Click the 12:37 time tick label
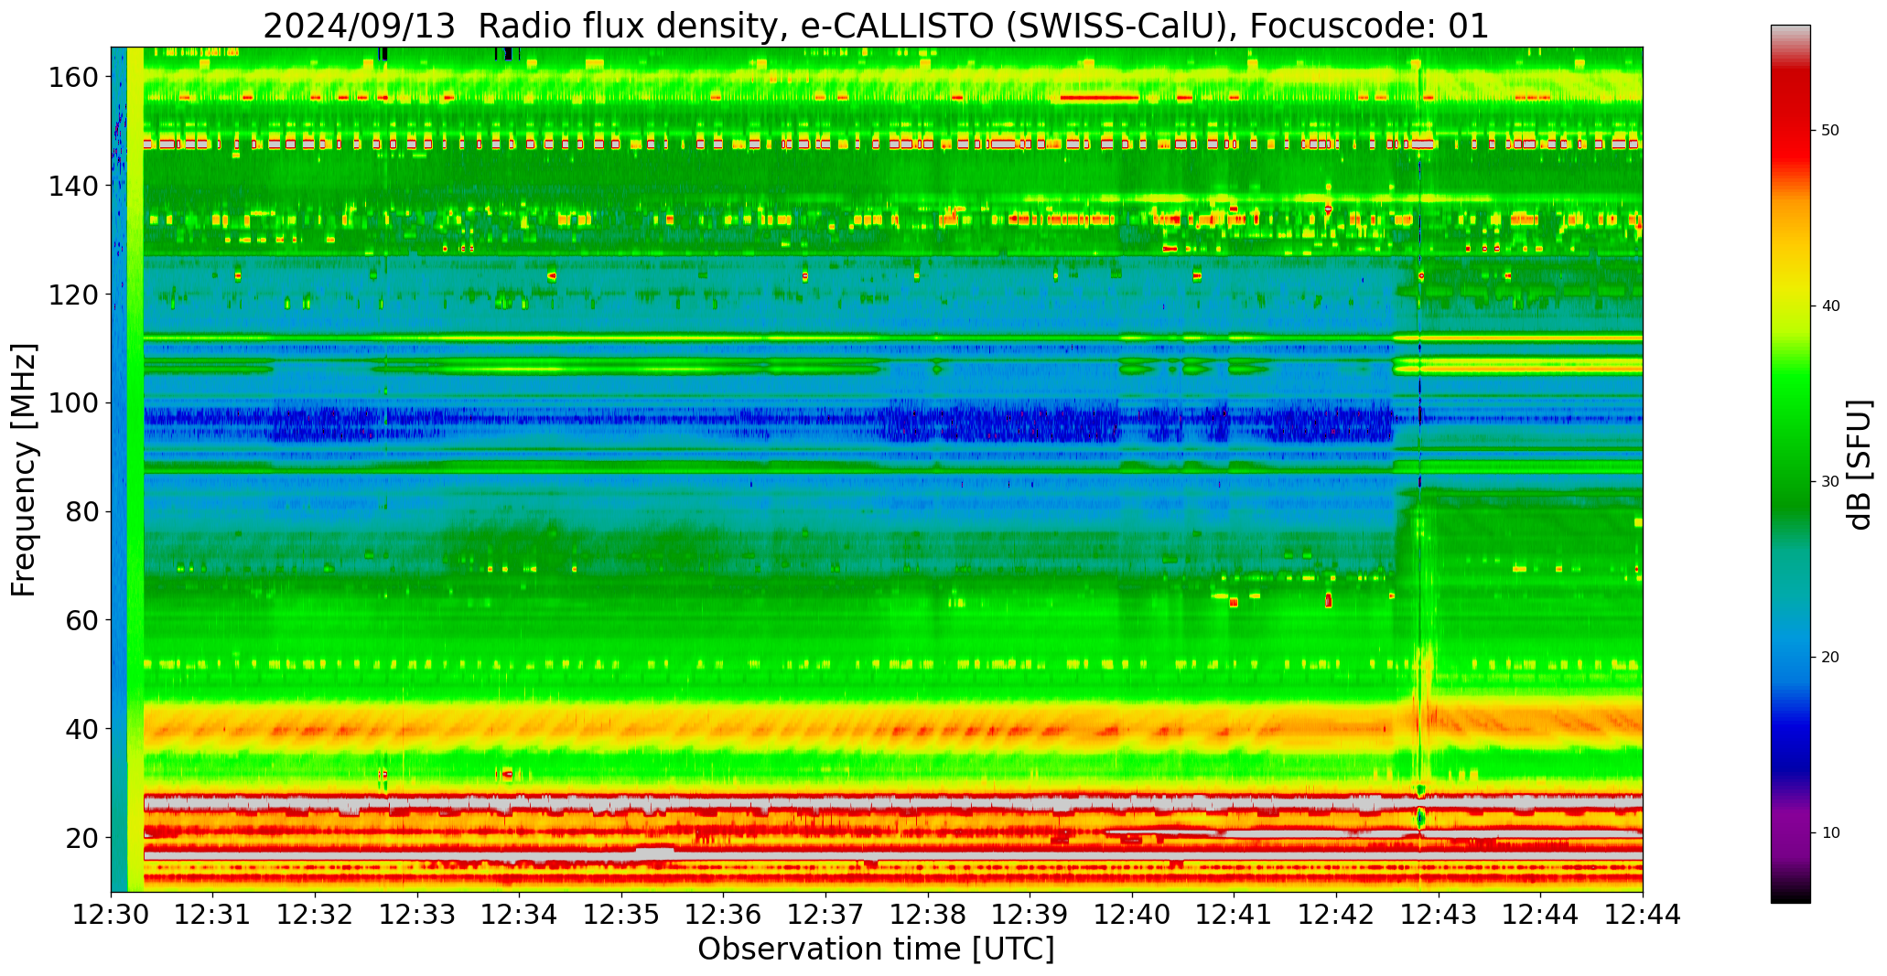 click(x=825, y=915)
